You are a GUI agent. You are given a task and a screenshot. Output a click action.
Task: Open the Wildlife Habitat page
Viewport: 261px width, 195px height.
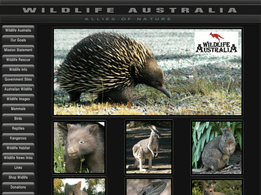[18, 148]
